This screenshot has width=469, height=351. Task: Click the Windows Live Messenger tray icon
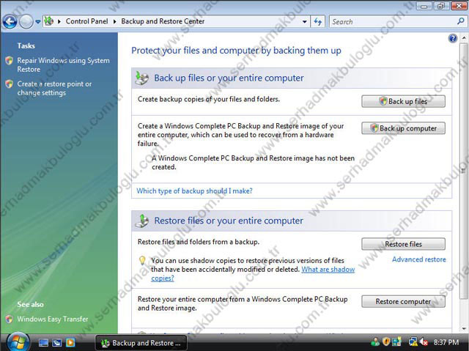[374, 341]
